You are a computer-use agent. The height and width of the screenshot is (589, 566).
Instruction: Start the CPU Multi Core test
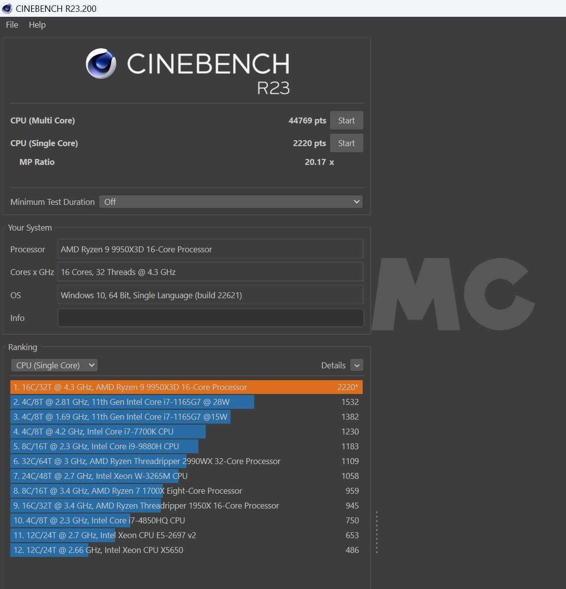pos(346,120)
